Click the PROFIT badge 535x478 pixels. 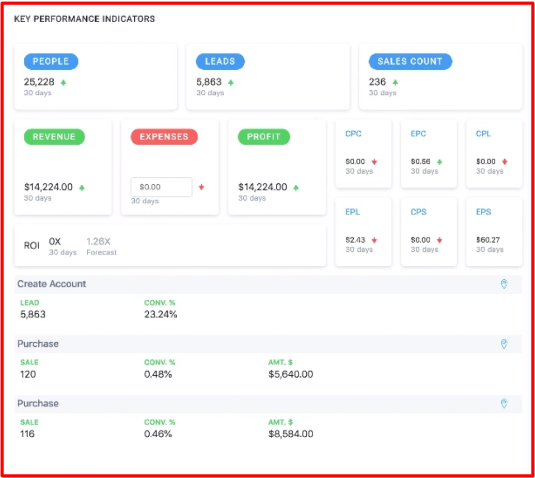pos(263,137)
